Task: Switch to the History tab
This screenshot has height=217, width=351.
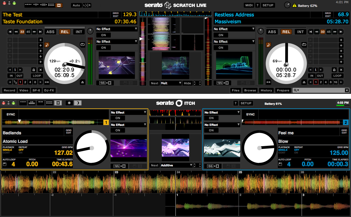Action: (266, 90)
